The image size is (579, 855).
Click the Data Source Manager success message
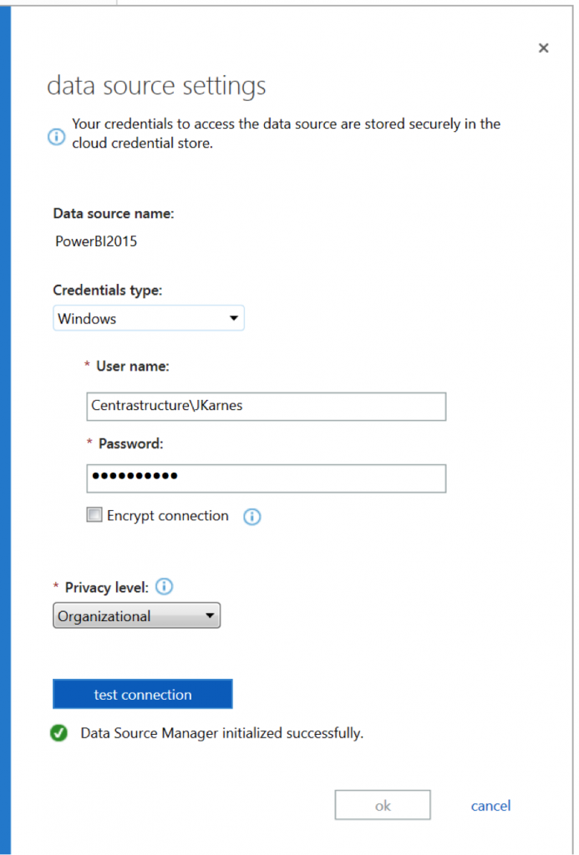click(x=221, y=734)
